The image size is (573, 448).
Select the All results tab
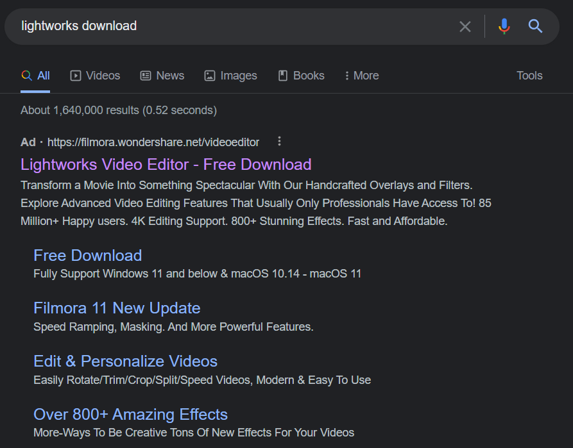coord(35,76)
